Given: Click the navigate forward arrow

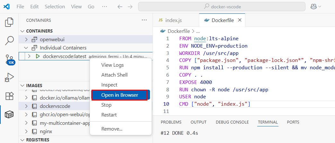Looking at the screenshot, I should click(130, 6).
